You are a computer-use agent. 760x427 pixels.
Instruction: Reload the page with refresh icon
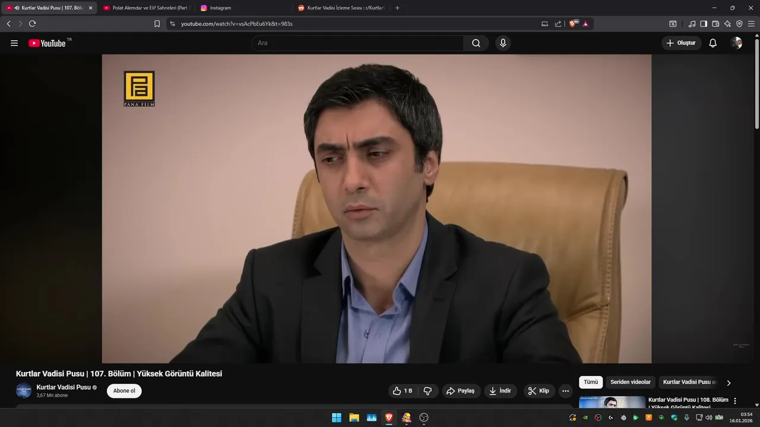(32, 24)
